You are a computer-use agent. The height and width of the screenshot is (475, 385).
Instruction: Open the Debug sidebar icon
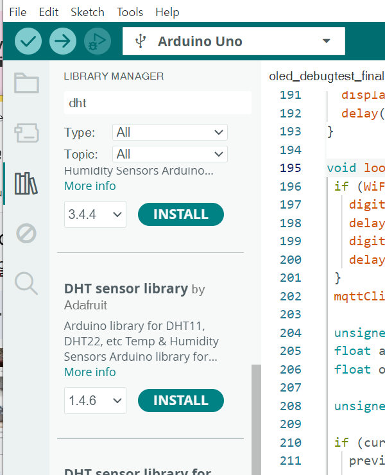click(x=26, y=234)
